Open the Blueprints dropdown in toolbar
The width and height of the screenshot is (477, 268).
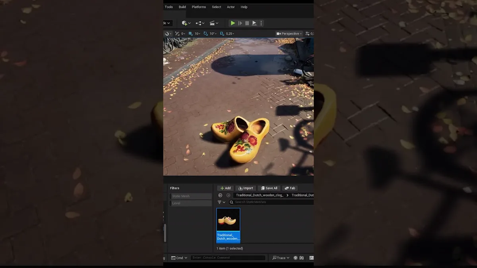pyautogui.click(x=200, y=23)
